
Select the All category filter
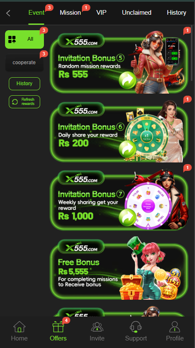coord(24,39)
